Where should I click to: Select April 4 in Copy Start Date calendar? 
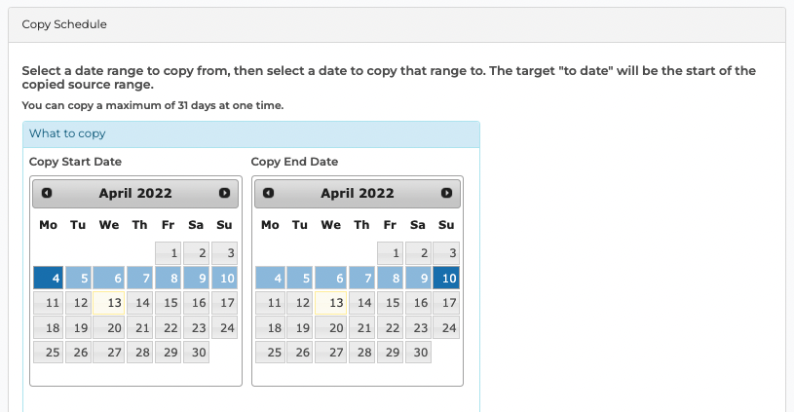pyautogui.click(x=48, y=278)
